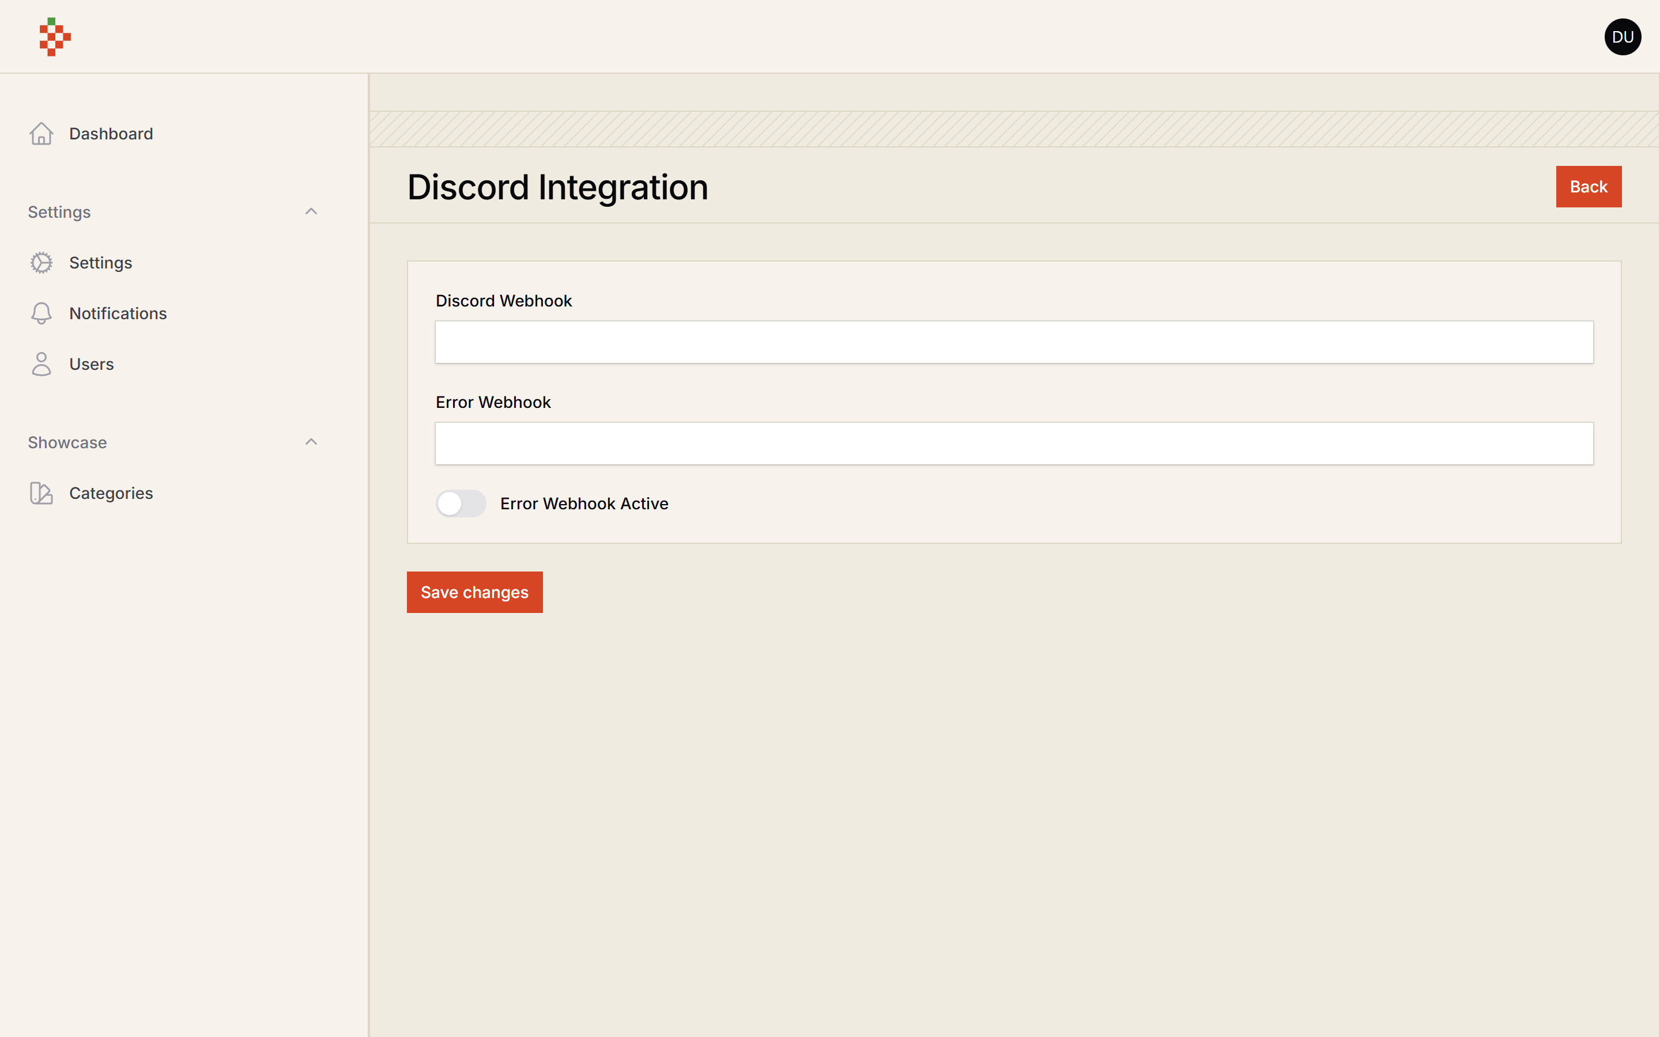Open the DU user avatar menu
Image resolution: width=1660 pixels, height=1037 pixels.
tap(1623, 37)
